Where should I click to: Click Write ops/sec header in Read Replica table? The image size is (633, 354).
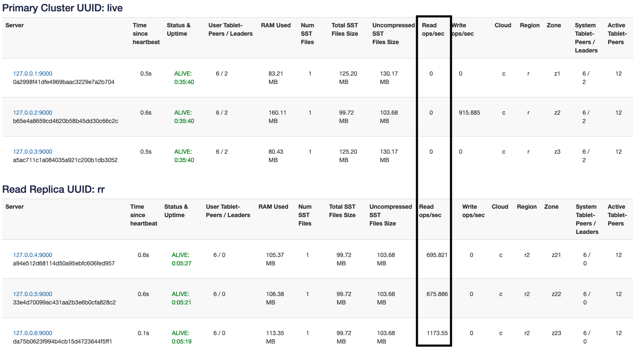tap(473, 211)
